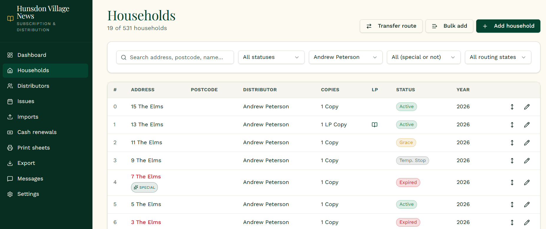Open Messages
The image size is (546, 229).
45,179
